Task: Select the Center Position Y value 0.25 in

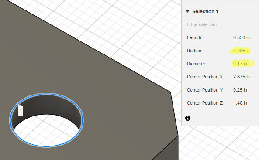Action: coord(240,90)
